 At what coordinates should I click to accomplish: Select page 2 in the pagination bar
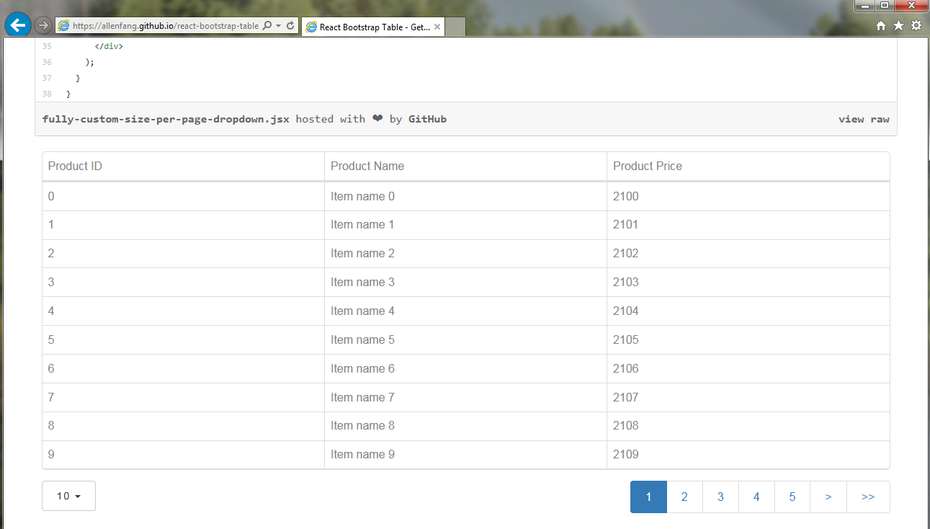[x=684, y=497]
